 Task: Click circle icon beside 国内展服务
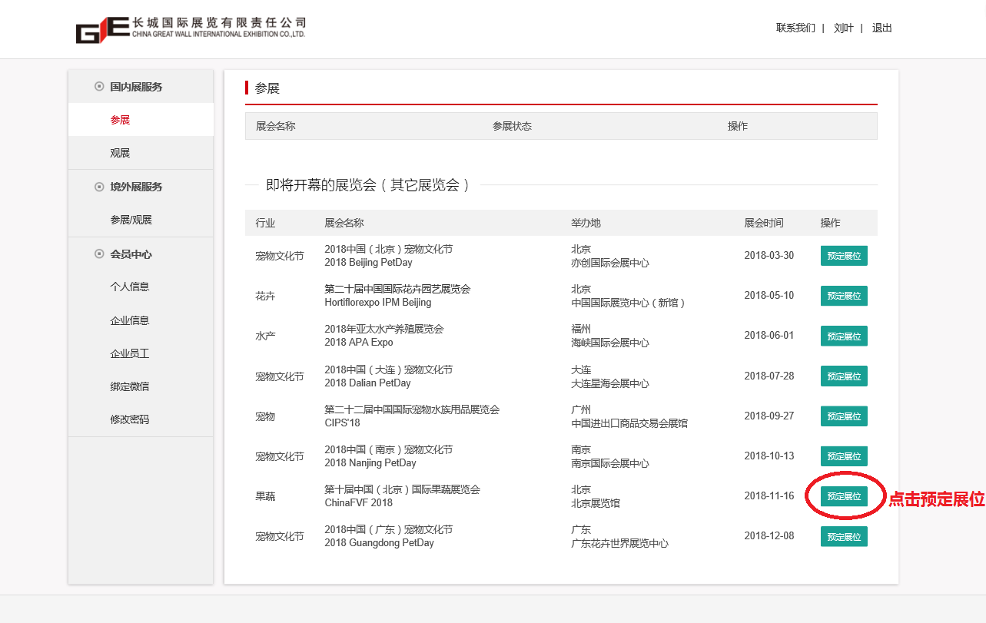[x=99, y=86]
